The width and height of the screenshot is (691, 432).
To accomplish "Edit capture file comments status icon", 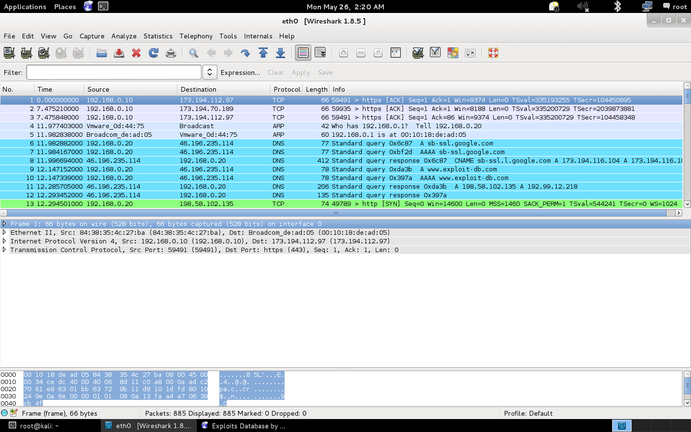I will (x=14, y=413).
